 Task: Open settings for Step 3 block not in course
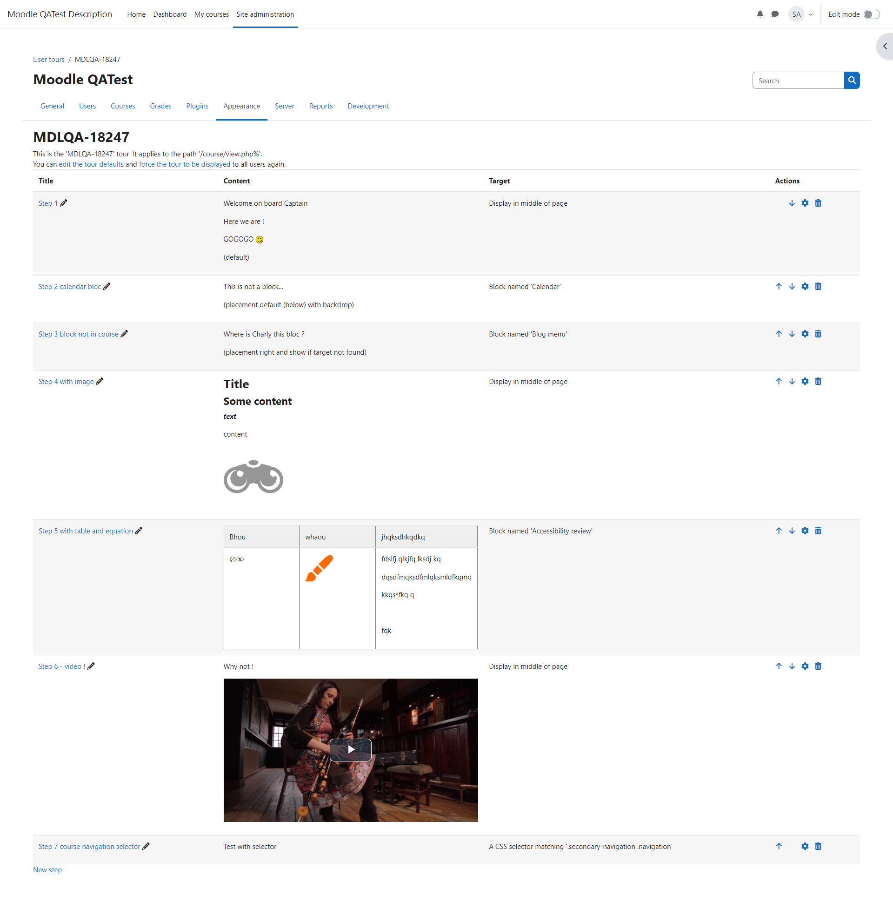click(x=805, y=334)
